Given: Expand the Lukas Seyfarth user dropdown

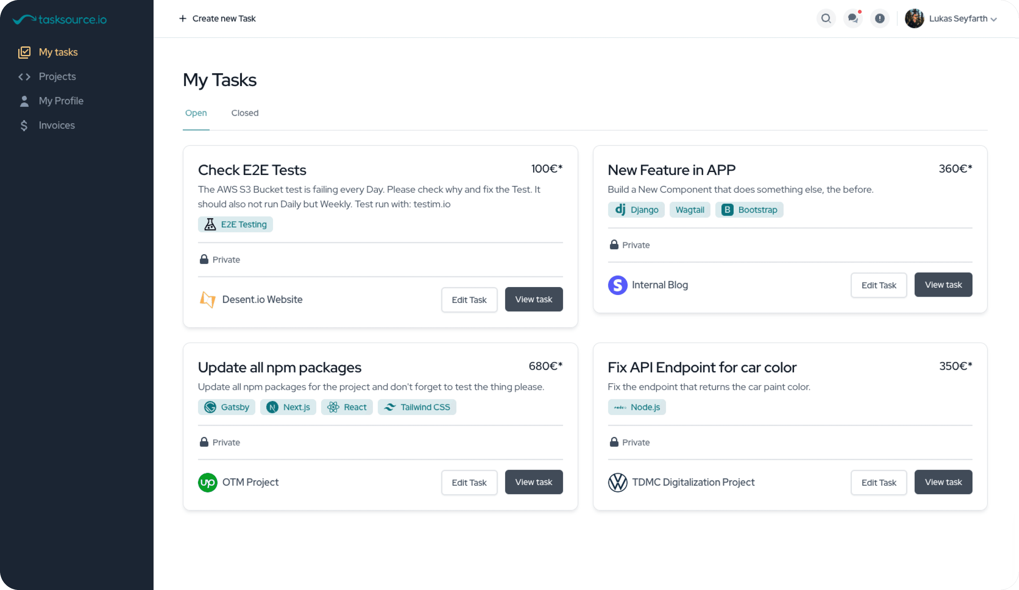Looking at the screenshot, I should [x=993, y=19].
